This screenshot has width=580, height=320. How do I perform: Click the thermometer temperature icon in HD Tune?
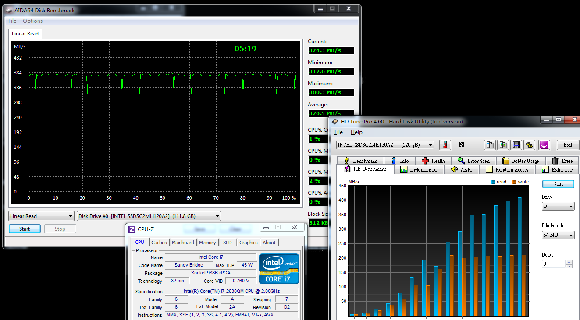pyautogui.click(x=445, y=144)
